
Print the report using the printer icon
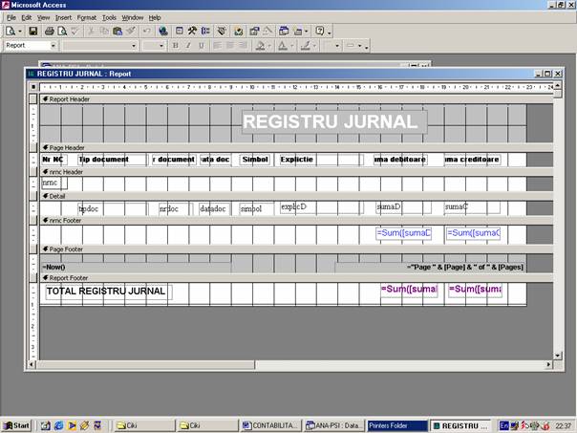pos(50,32)
